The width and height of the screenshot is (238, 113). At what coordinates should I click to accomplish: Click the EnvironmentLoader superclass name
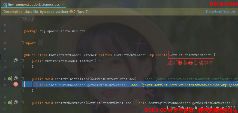click(130, 55)
